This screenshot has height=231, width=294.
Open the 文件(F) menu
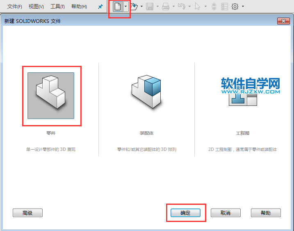pos(15,7)
